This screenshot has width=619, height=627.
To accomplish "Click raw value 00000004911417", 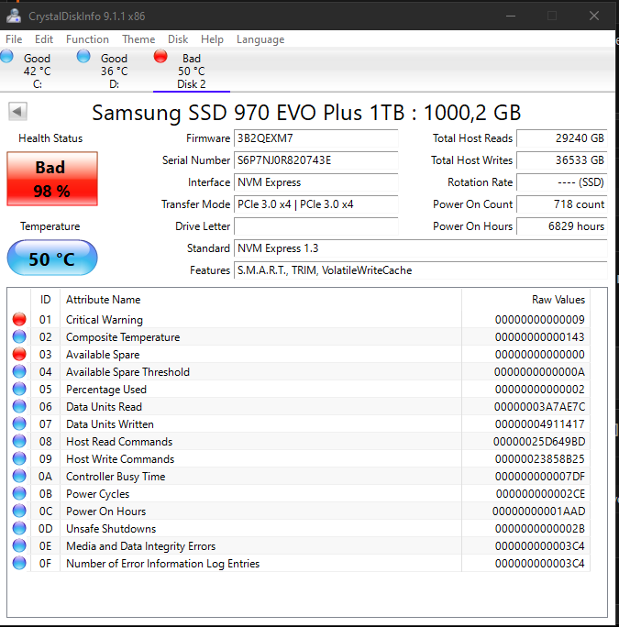I will tap(540, 423).
